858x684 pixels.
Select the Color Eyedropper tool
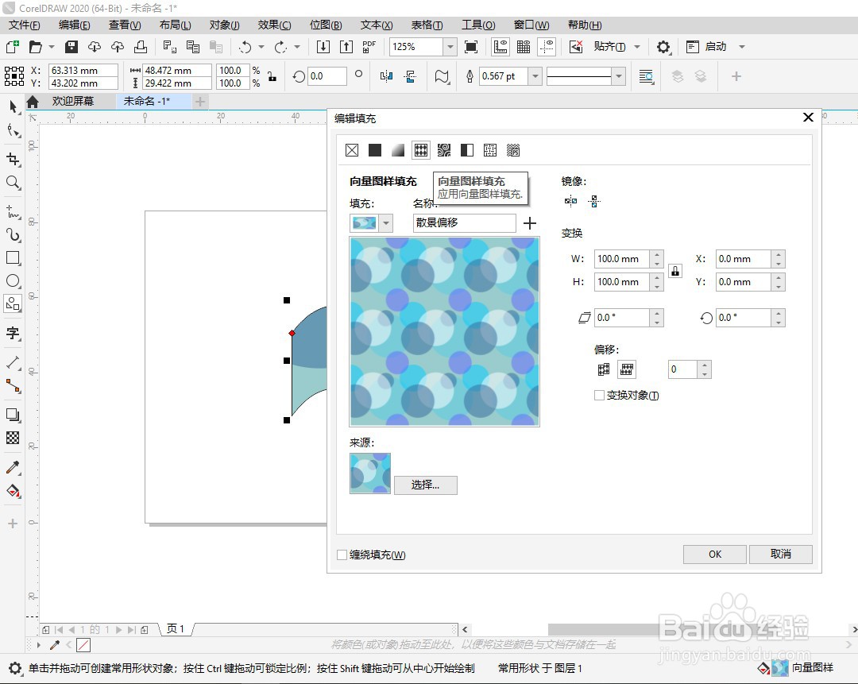[14, 467]
